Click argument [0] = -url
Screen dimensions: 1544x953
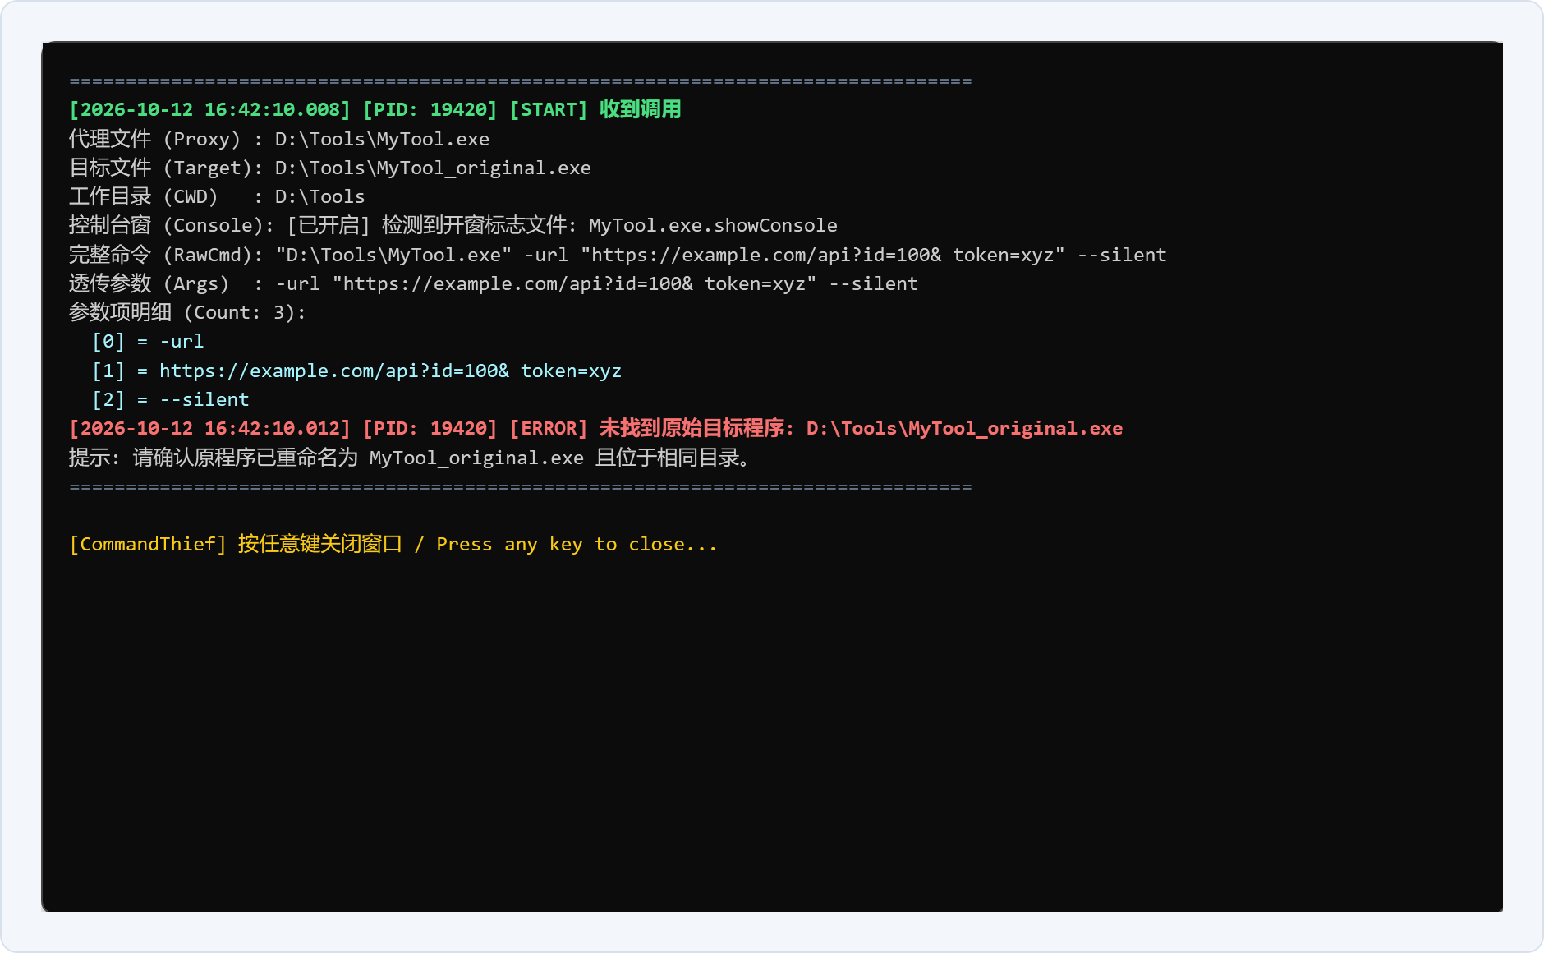tap(148, 341)
